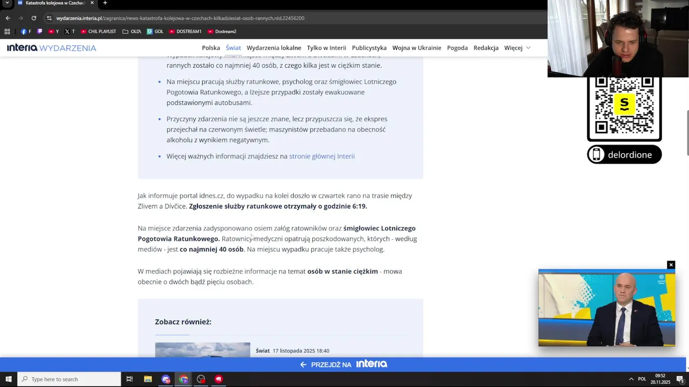Open the GOL bookmark
The image size is (689, 387).
[155, 31]
